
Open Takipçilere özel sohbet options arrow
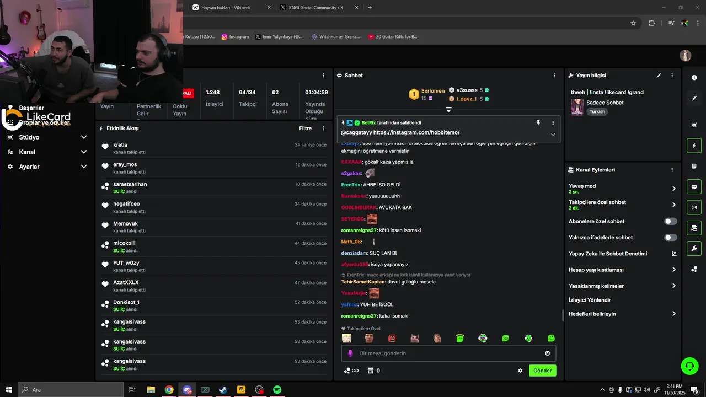point(673,205)
